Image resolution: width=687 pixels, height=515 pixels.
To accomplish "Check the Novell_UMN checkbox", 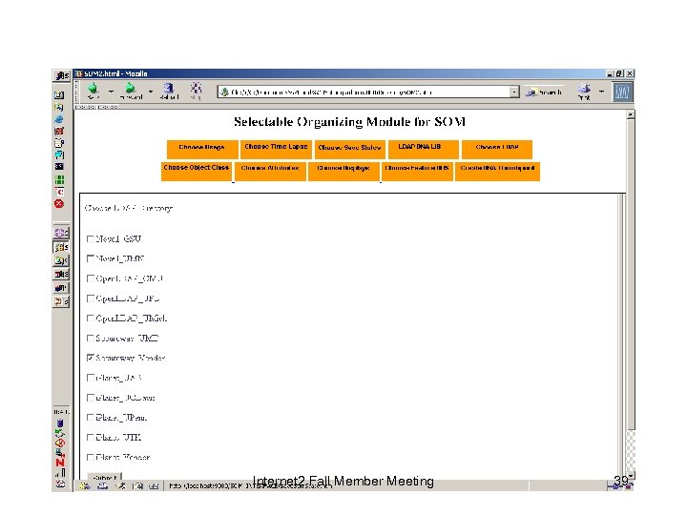I will [91, 258].
